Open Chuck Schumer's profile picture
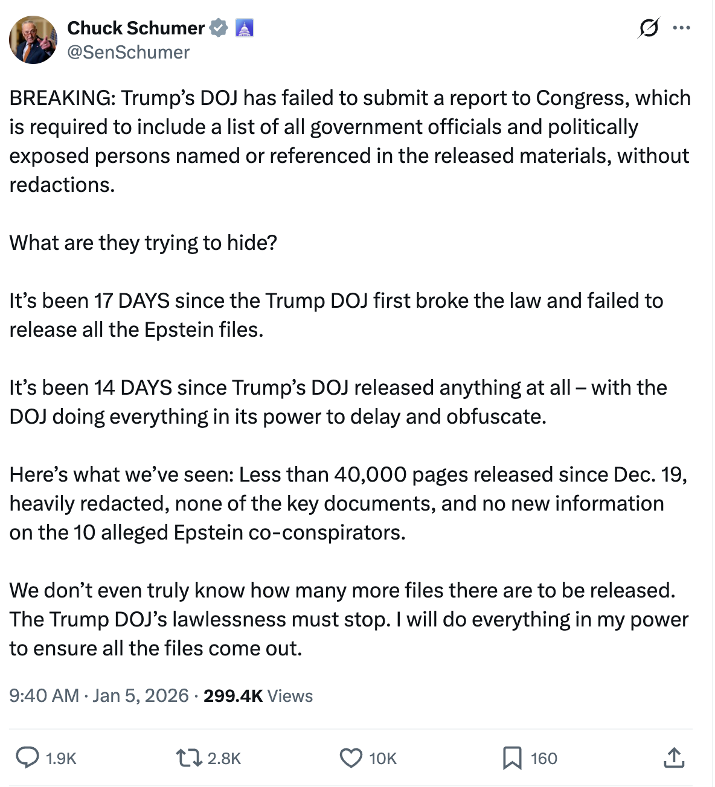Image resolution: width=715 pixels, height=787 pixels. pos(33,40)
